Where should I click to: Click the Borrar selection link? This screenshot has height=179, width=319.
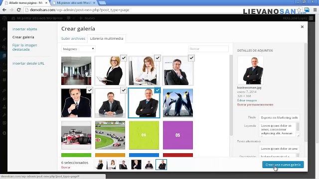pyautogui.click(x=66, y=168)
